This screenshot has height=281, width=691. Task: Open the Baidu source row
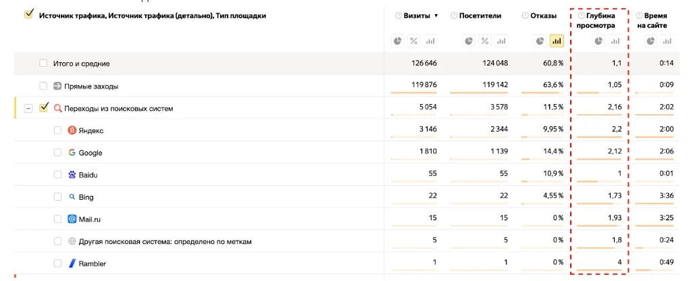(x=88, y=175)
